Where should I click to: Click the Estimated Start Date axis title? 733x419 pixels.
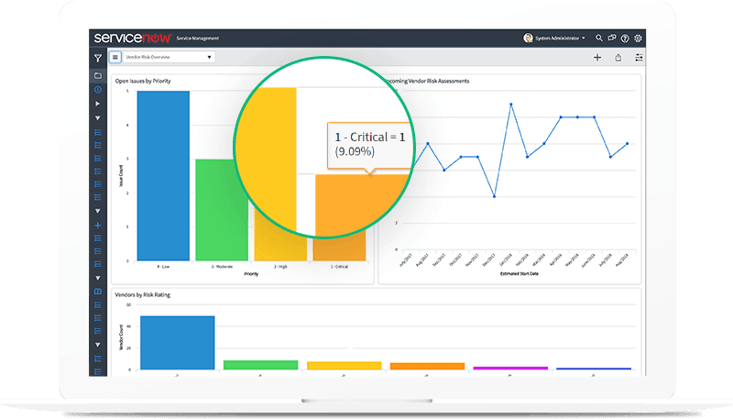coord(520,273)
